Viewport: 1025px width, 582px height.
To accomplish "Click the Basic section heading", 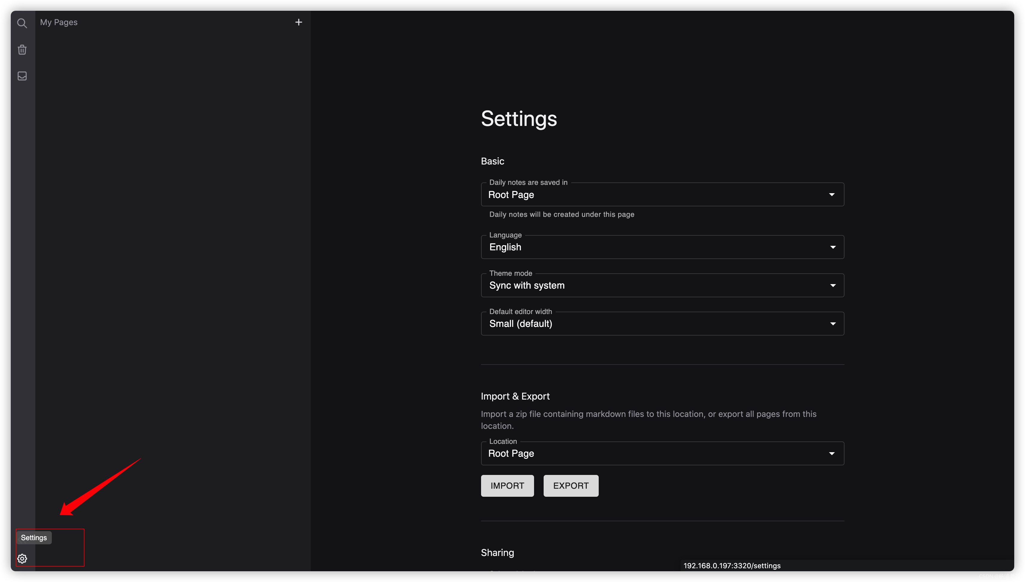I will pos(492,161).
